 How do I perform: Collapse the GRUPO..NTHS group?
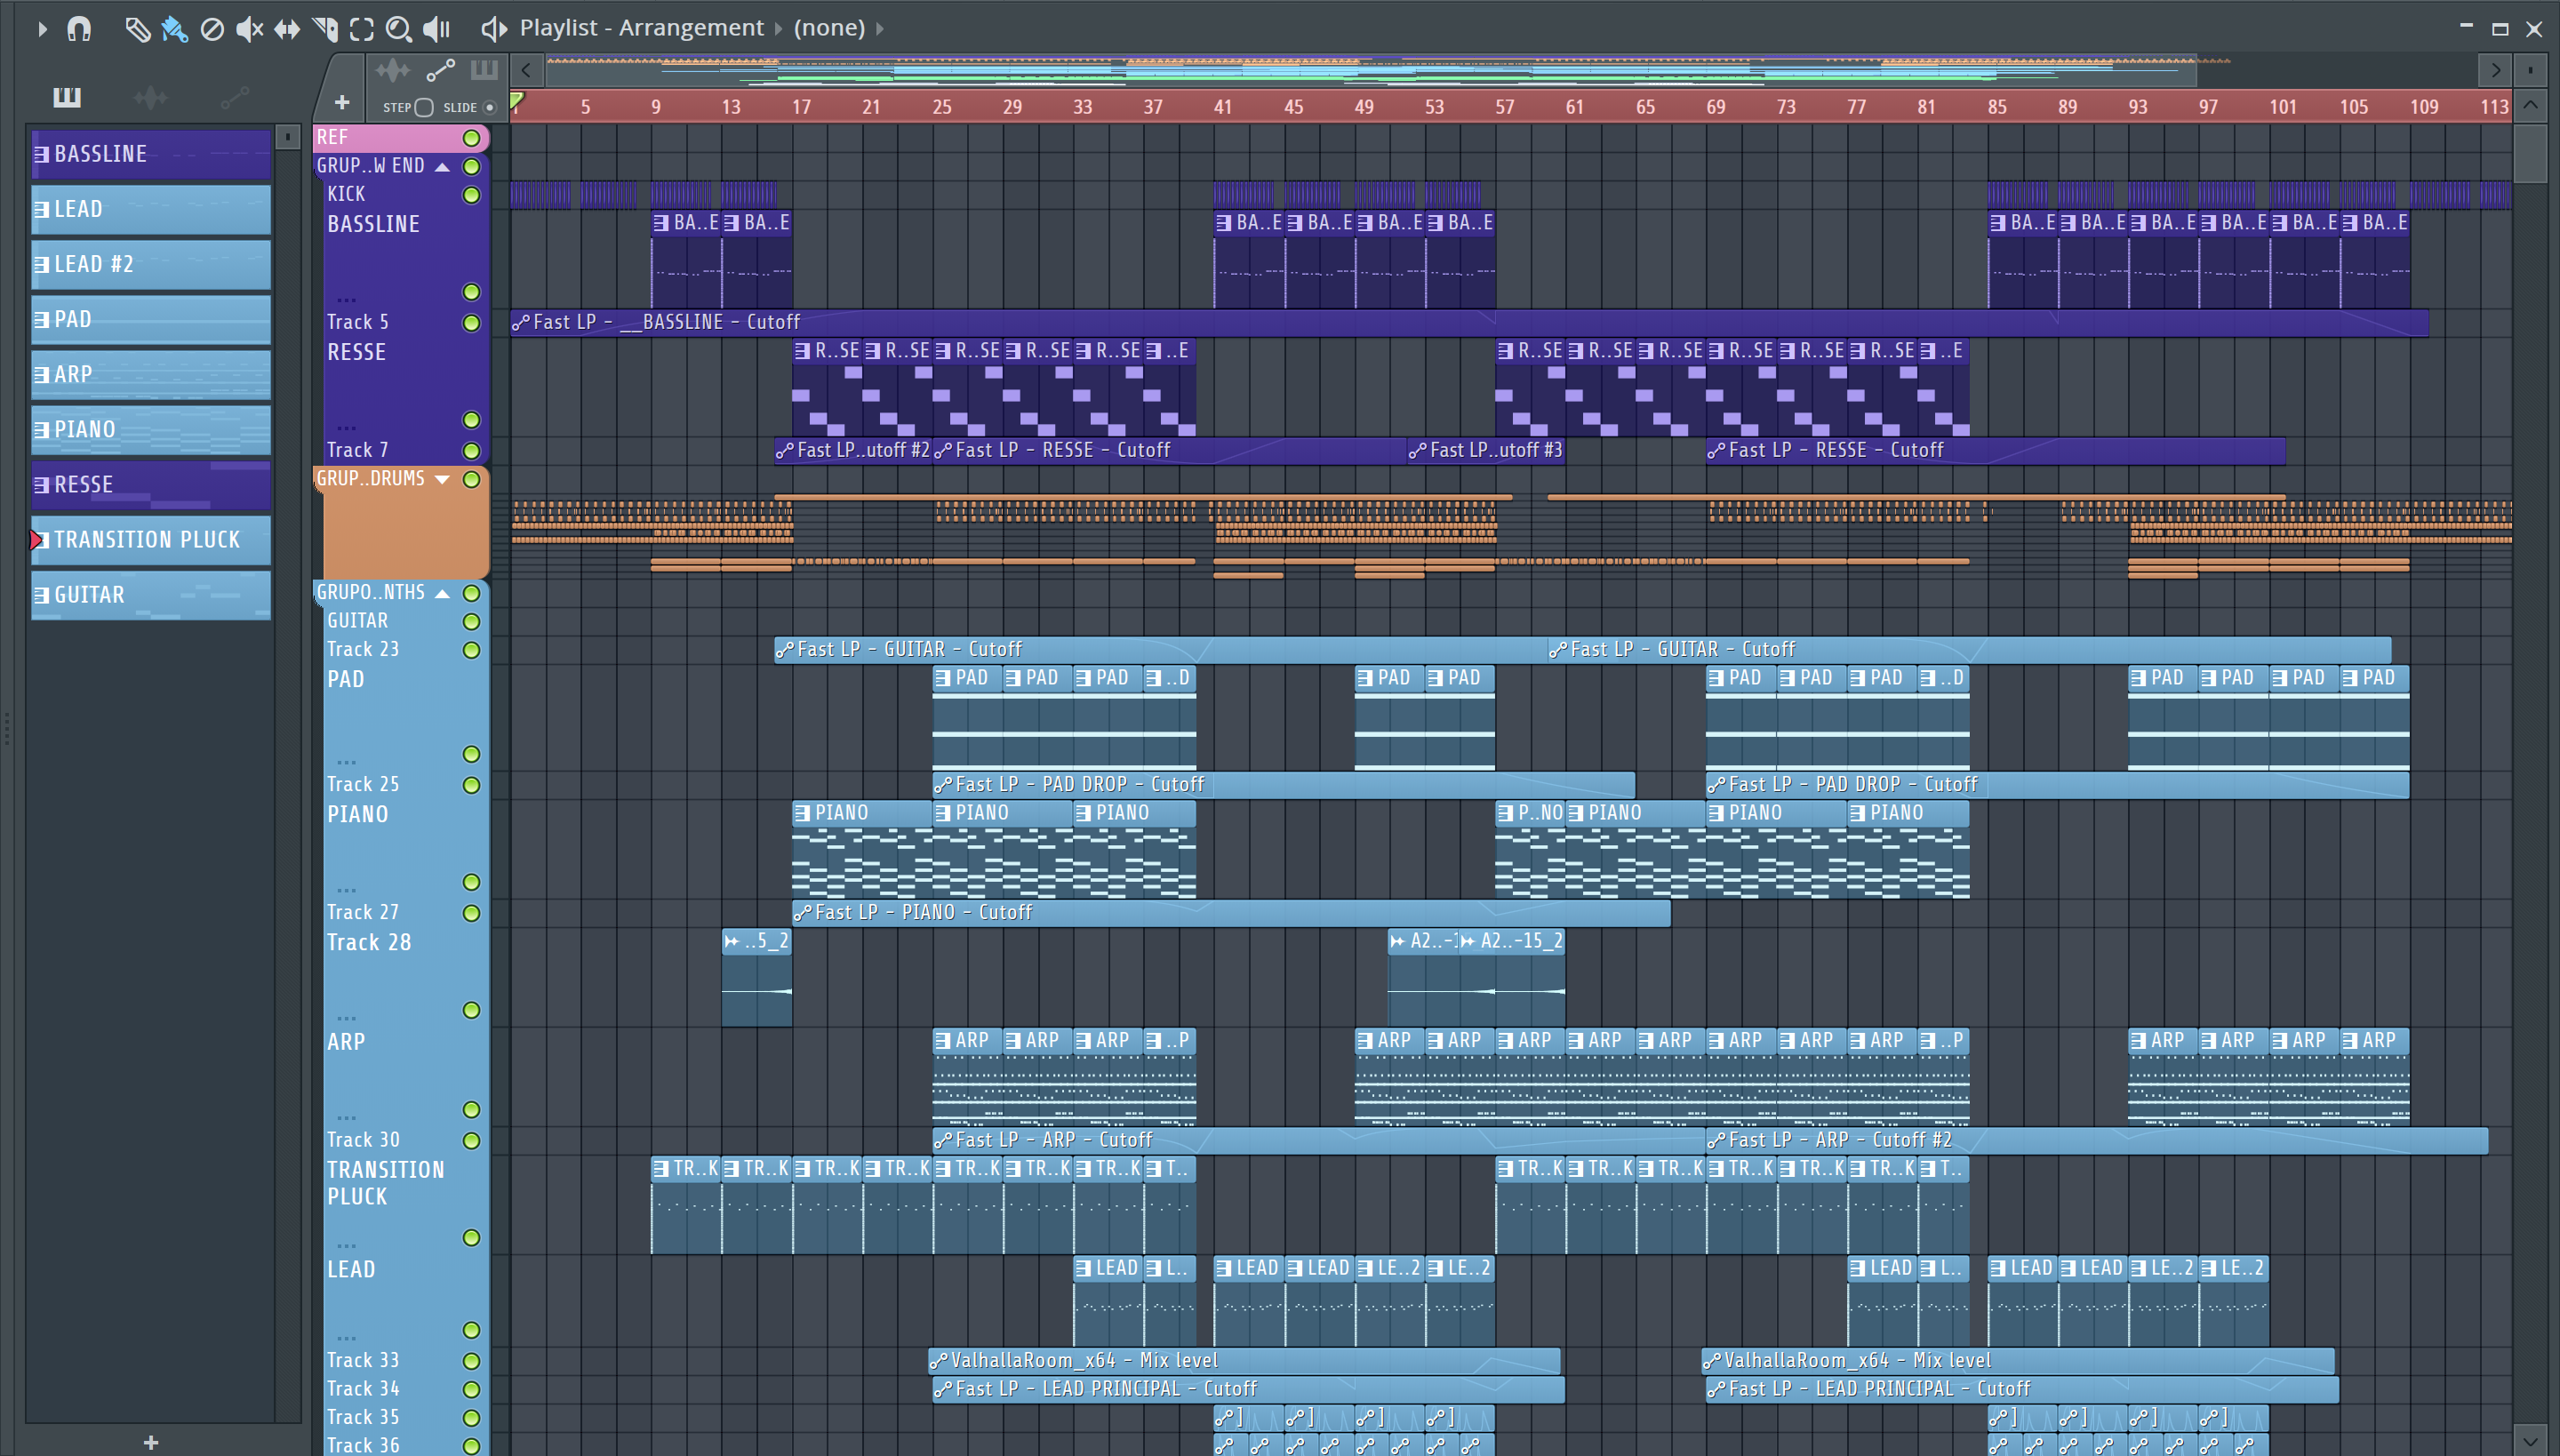(442, 593)
